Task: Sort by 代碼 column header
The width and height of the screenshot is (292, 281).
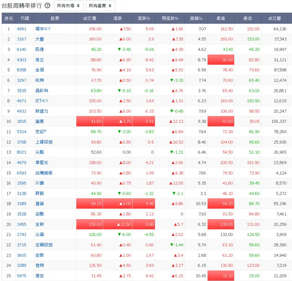Action: (x=25, y=18)
